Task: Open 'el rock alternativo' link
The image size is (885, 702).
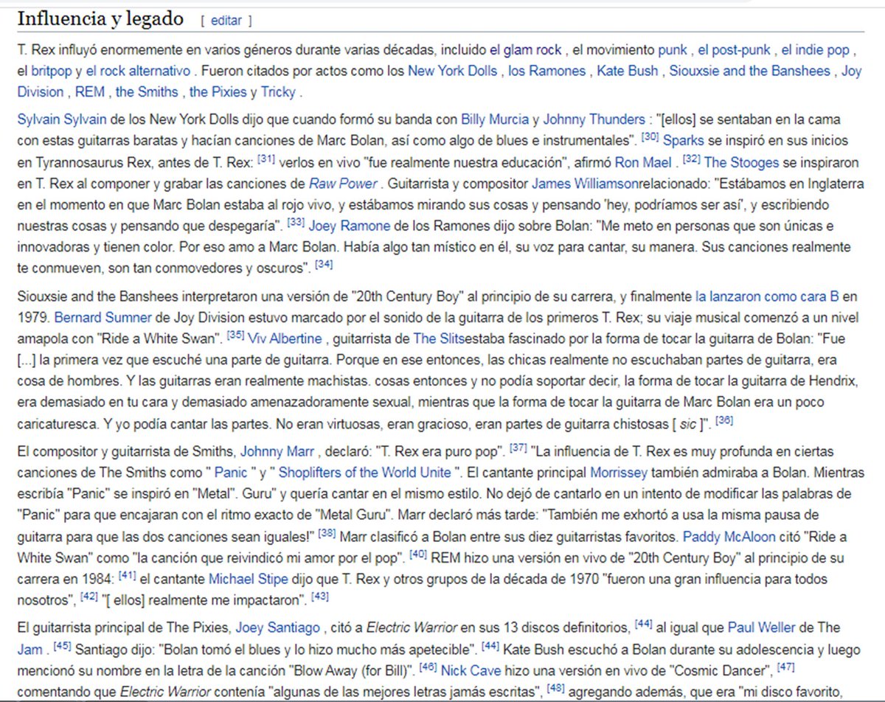Action: 139,72
